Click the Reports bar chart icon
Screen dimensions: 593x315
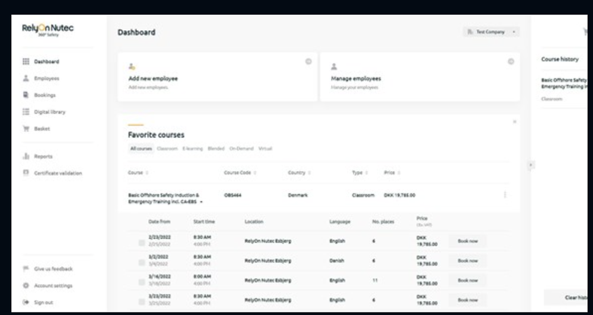[x=25, y=156]
